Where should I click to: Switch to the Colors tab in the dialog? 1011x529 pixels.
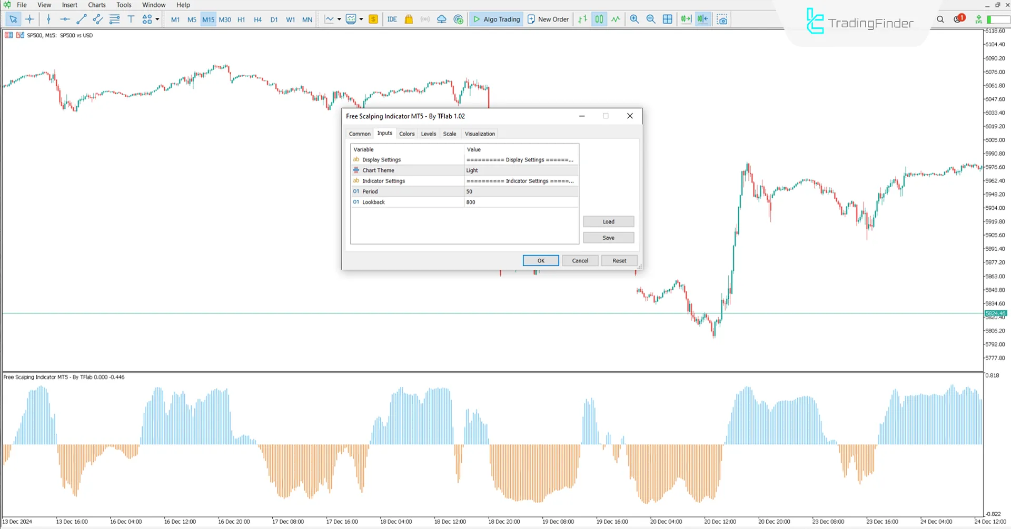point(407,134)
